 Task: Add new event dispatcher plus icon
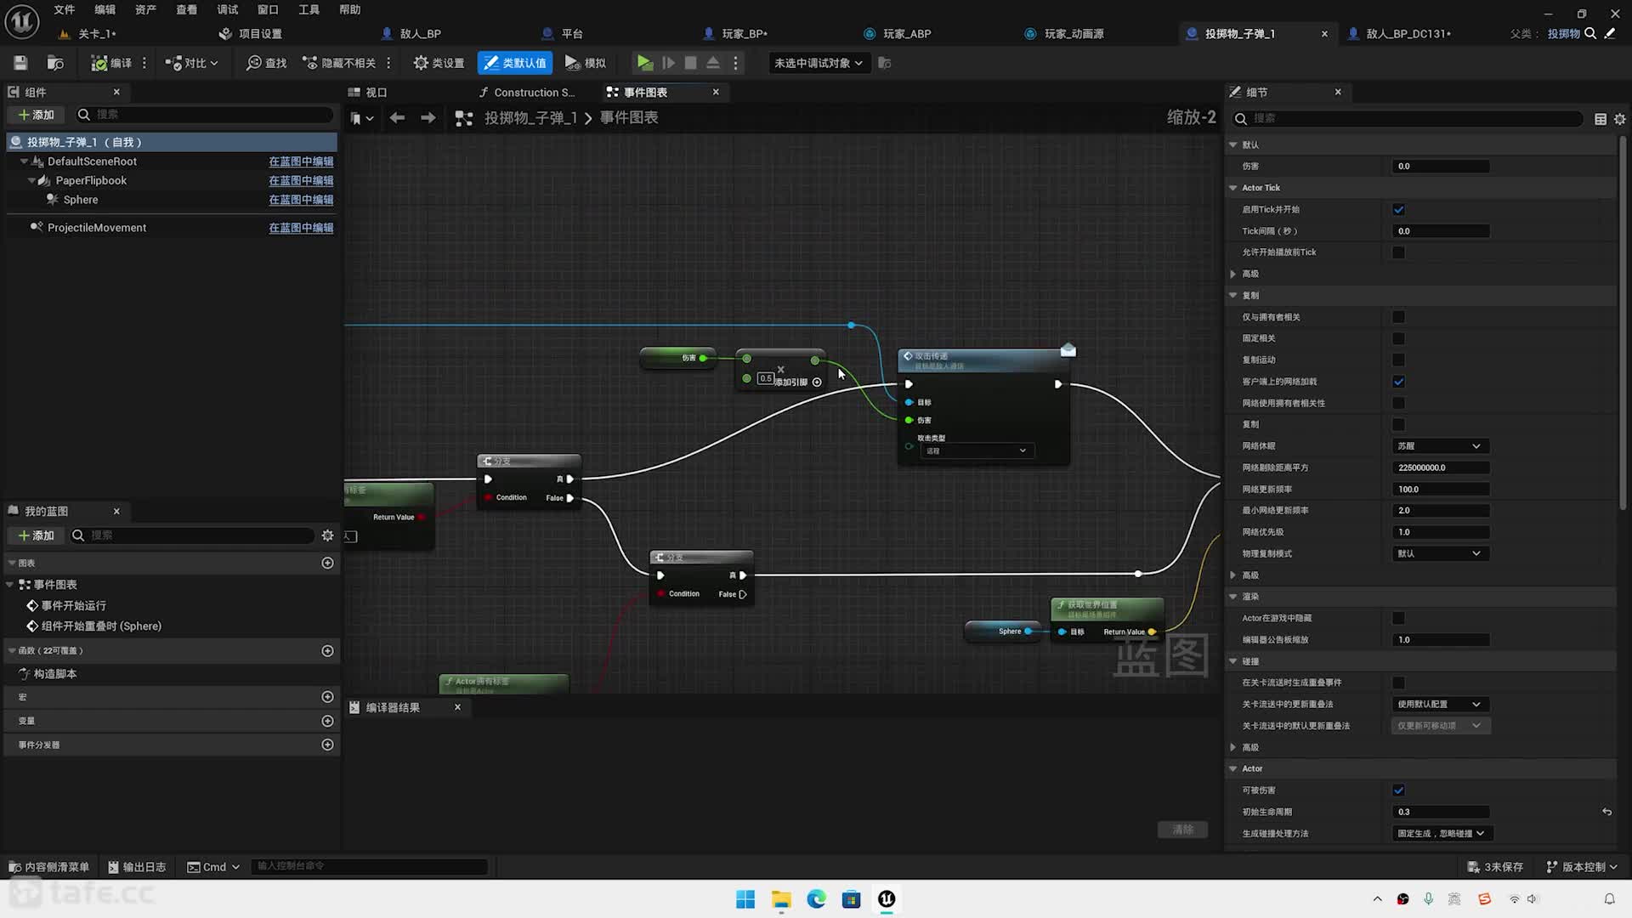[327, 745]
